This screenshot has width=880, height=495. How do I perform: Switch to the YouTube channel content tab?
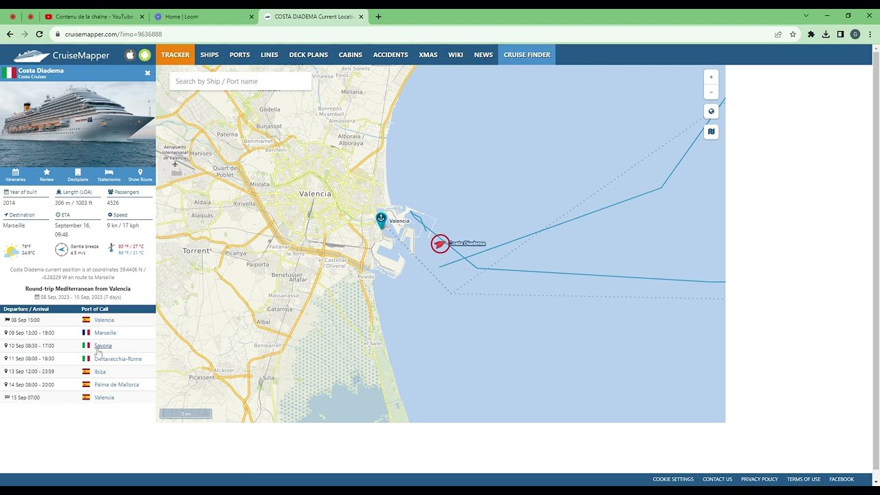(x=93, y=16)
